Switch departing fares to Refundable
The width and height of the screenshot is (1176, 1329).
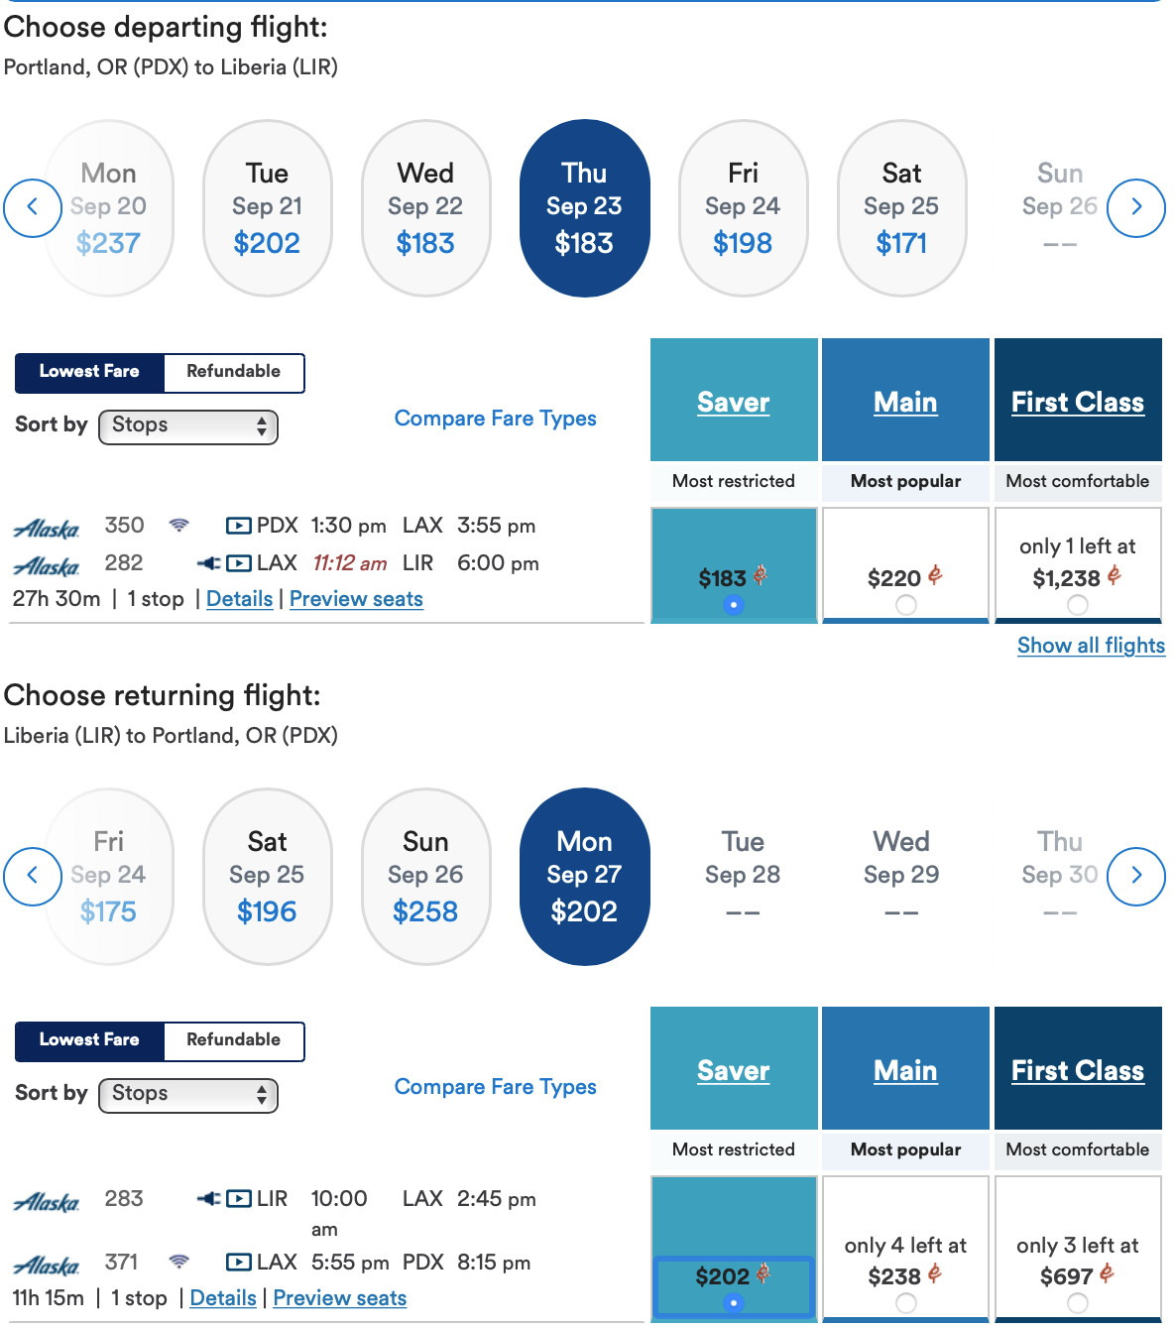[234, 372]
